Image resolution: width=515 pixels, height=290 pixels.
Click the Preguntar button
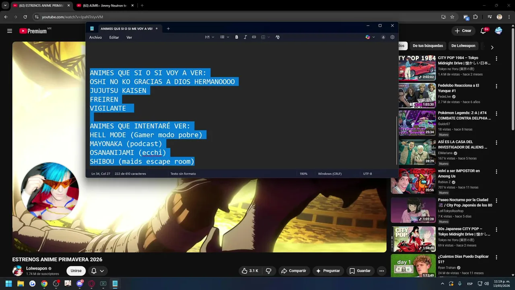[x=328, y=271]
